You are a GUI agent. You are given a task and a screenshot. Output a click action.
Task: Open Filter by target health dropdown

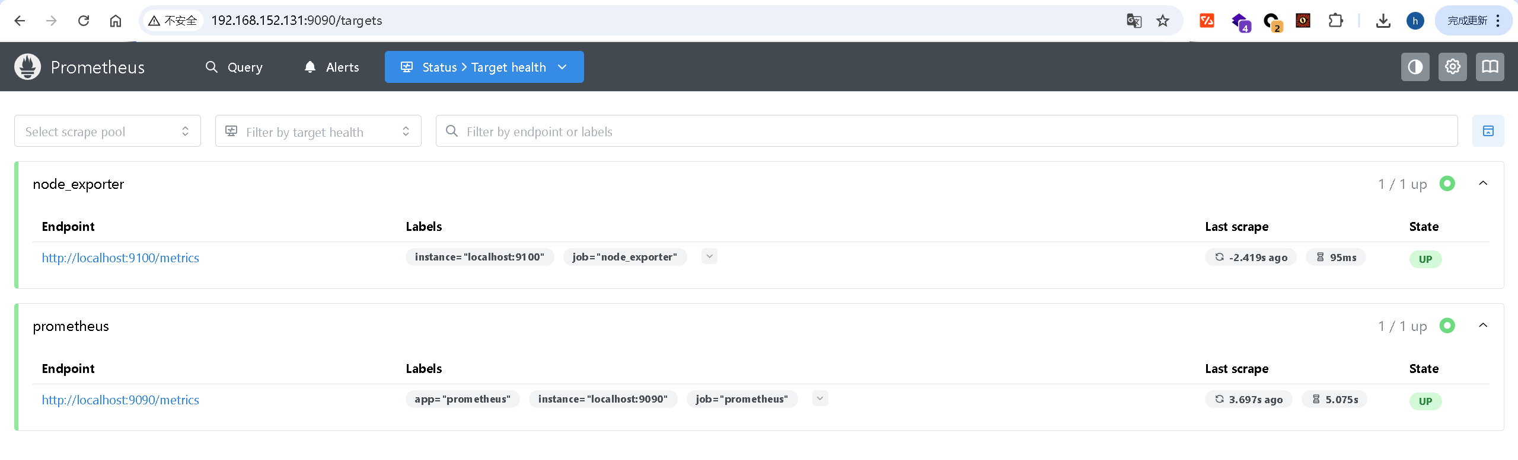[318, 131]
